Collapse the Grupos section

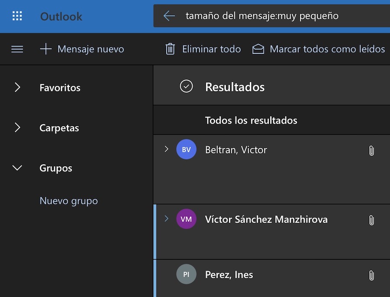[17, 168]
